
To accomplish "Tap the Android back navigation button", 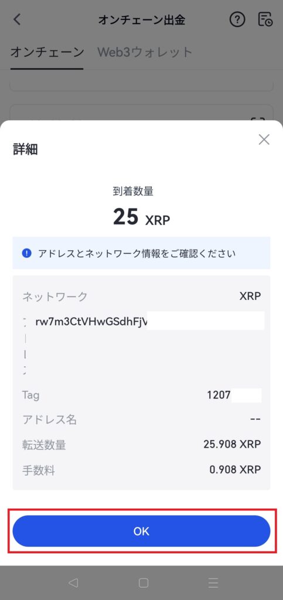I will (x=73, y=582).
